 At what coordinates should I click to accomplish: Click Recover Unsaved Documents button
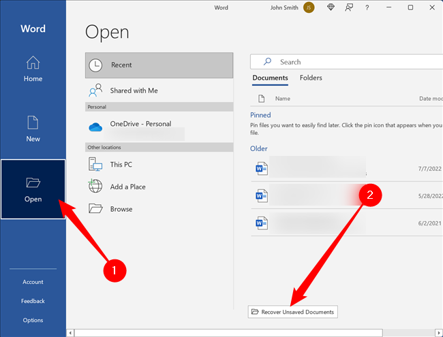pyautogui.click(x=293, y=312)
